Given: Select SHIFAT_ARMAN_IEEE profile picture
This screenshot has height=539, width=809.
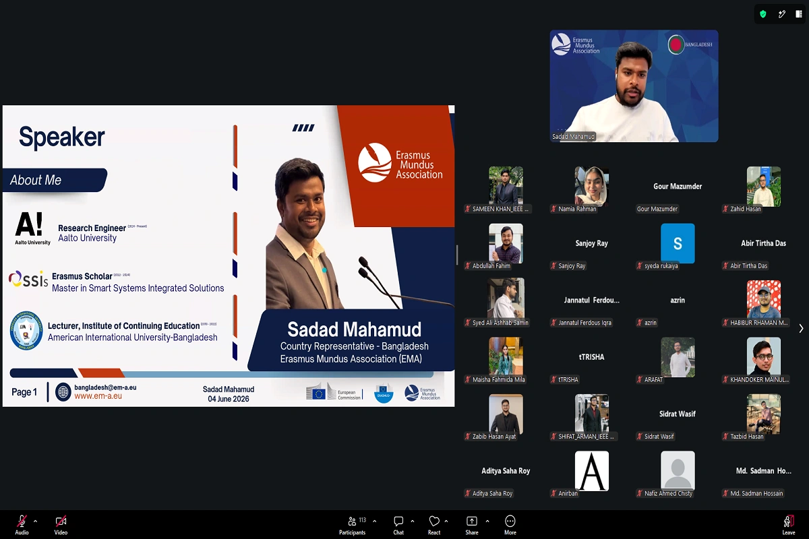Looking at the screenshot, I should (x=592, y=414).
